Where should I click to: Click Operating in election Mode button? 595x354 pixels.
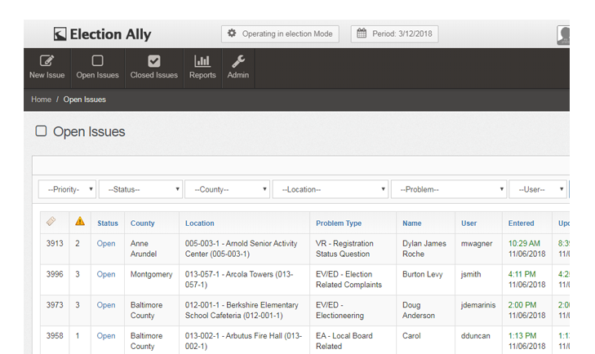coord(280,33)
